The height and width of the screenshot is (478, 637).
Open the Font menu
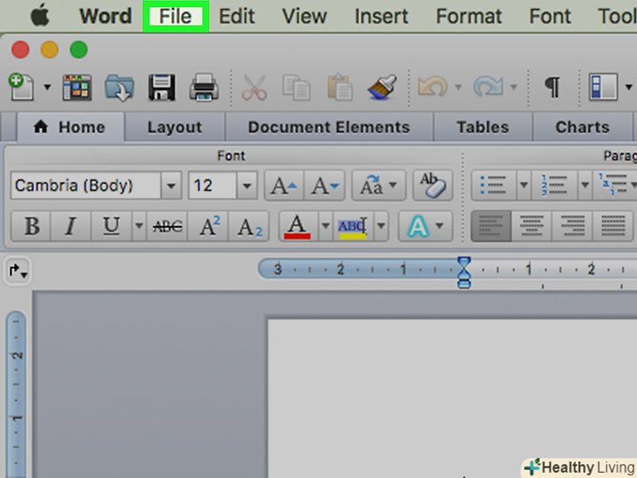[x=550, y=17]
